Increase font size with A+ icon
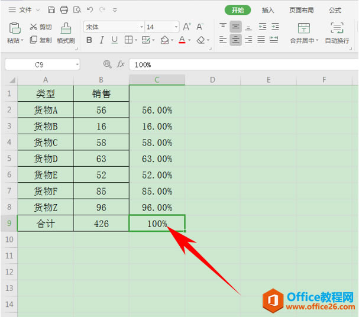The image size is (359, 317). [187, 27]
